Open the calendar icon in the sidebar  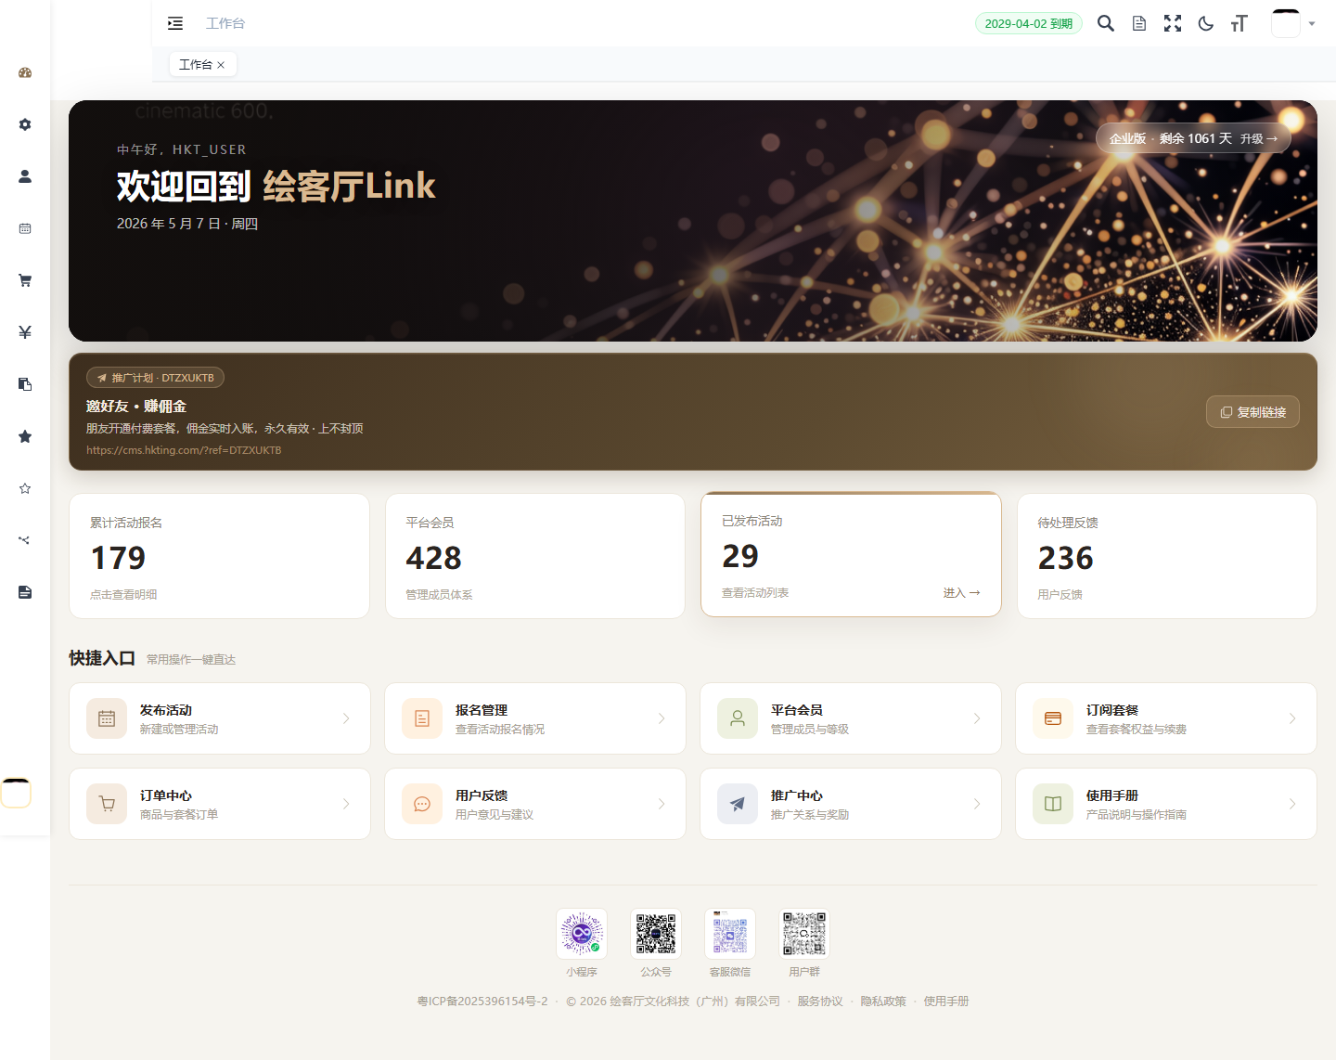click(25, 228)
